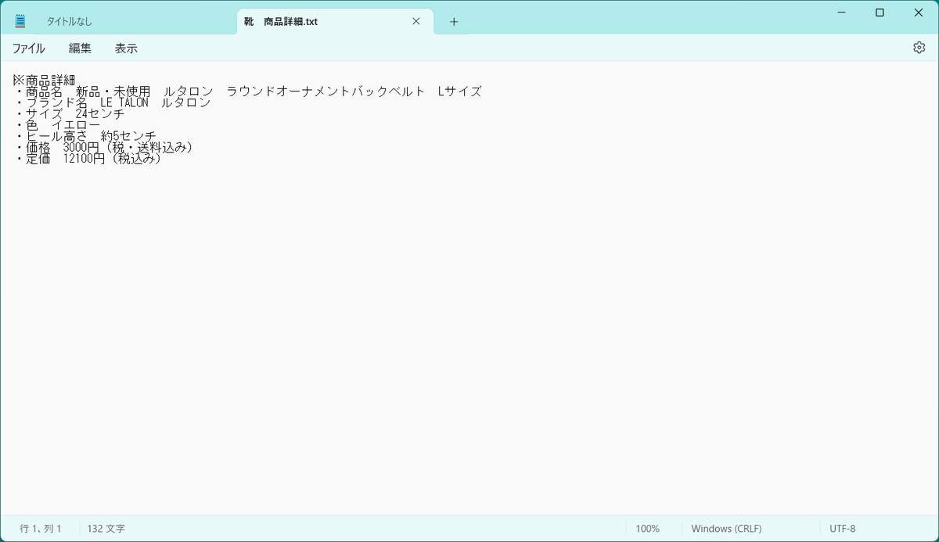Click the 100% zoom level in status bar
The image size is (939, 542).
(647, 529)
